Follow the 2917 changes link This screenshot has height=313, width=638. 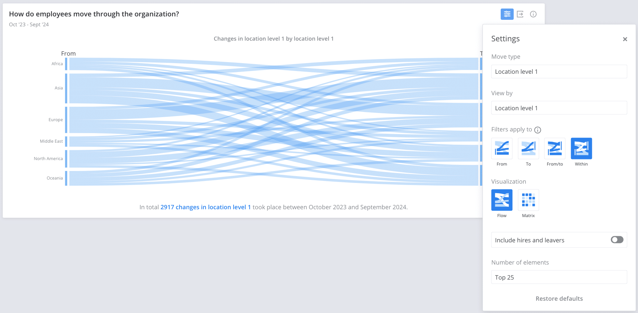click(205, 207)
